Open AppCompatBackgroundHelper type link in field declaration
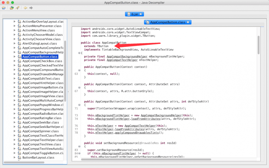This screenshot has height=168, width=269. [127, 57]
